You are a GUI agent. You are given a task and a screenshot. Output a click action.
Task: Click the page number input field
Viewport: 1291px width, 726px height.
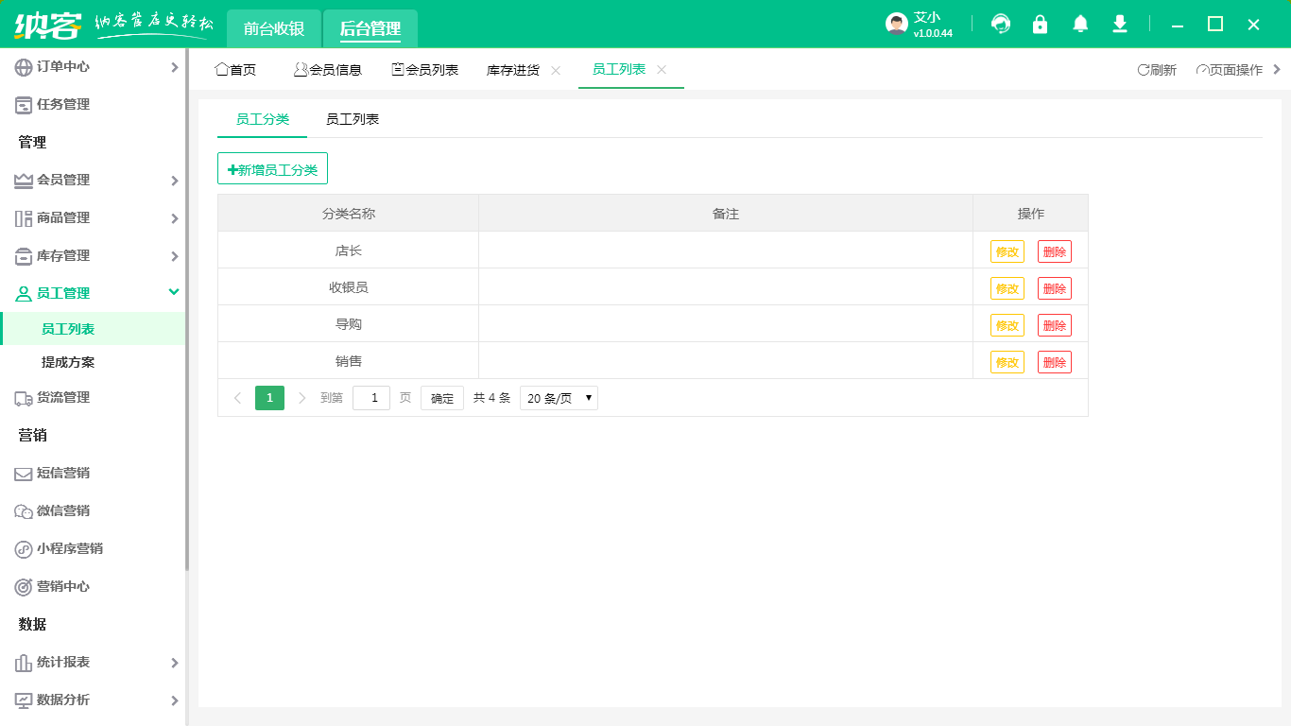[371, 398]
